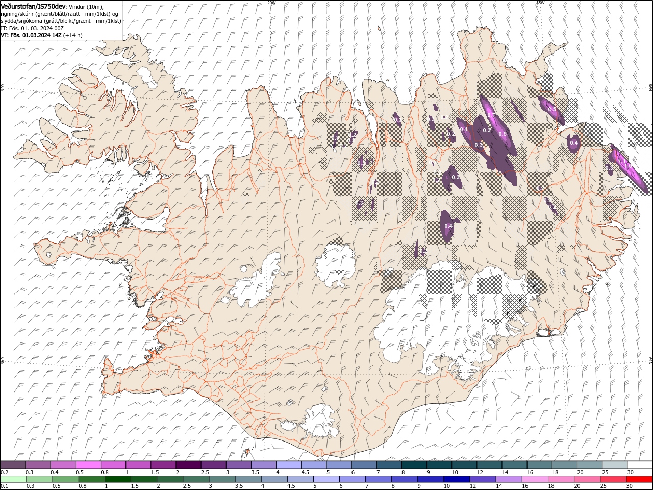This screenshot has height=490, width=653.
Task: Pick the lower legend swatch labeled 7
Action: pos(378,479)
